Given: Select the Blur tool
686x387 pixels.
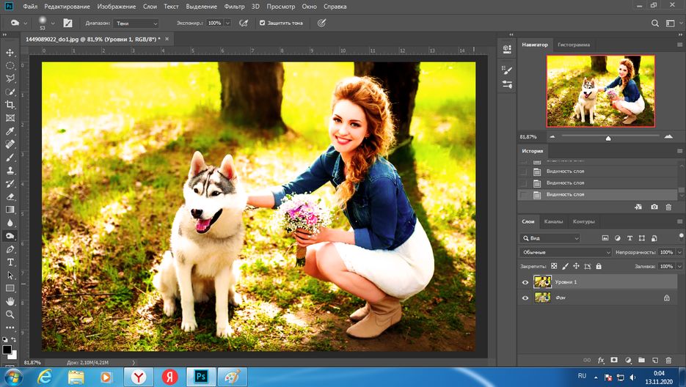Looking at the screenshot, I should coord(10,223).
